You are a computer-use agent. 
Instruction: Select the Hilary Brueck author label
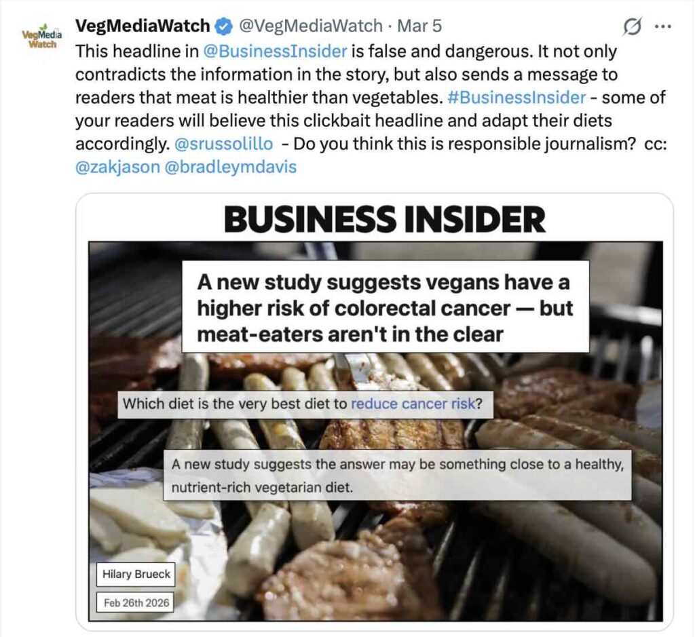tap(135, 575)
